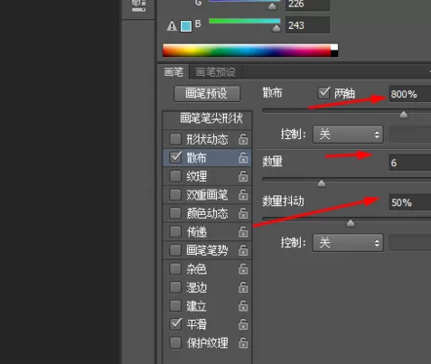Open the 控制 dropdown below 数量抖动

tap(348, 243)
